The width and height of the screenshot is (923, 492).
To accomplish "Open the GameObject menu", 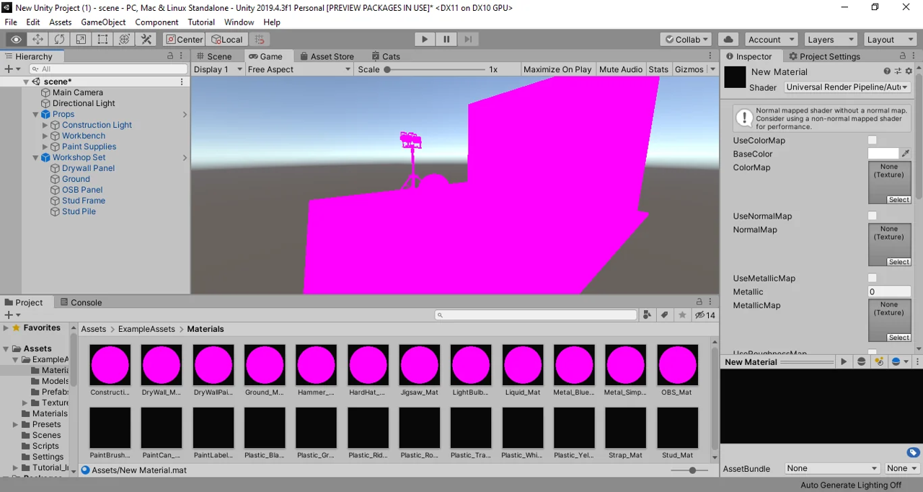I will 103,22.
